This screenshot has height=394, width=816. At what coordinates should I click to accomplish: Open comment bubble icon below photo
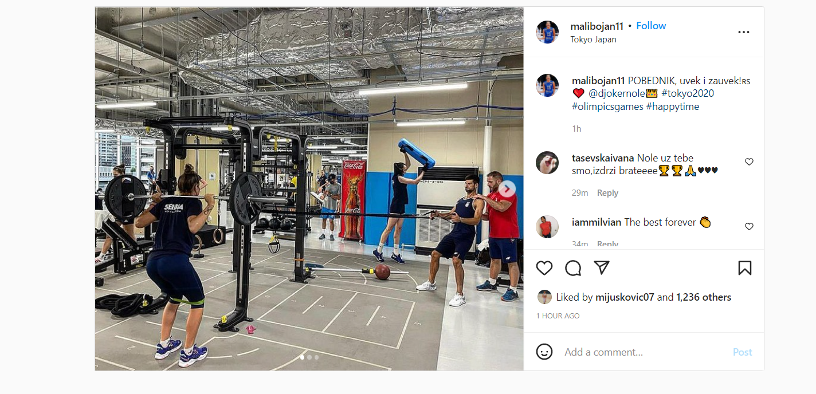click(x=573, y=268)
